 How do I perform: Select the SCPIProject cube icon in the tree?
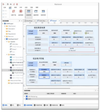[x=5, y=24]
